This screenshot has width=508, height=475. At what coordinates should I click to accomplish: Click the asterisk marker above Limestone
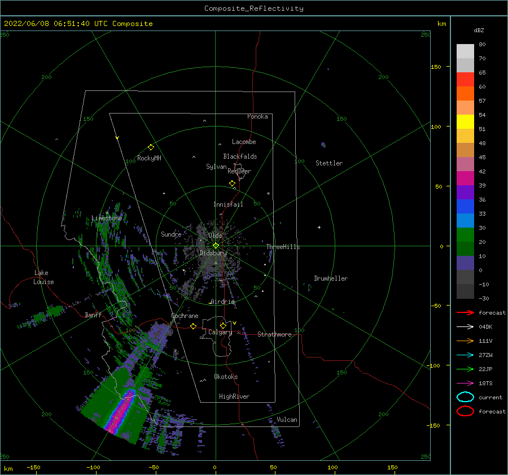[x=107, y=213]
